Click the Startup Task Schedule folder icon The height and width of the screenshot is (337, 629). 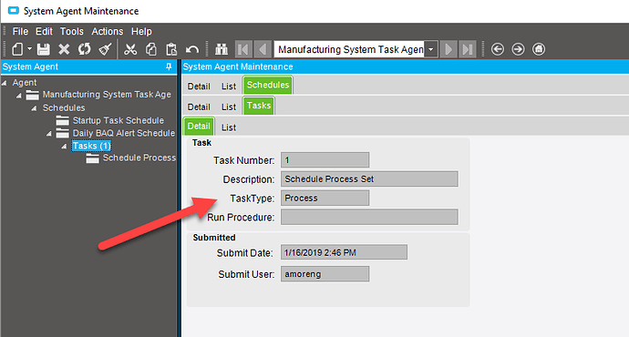[62, 120]
